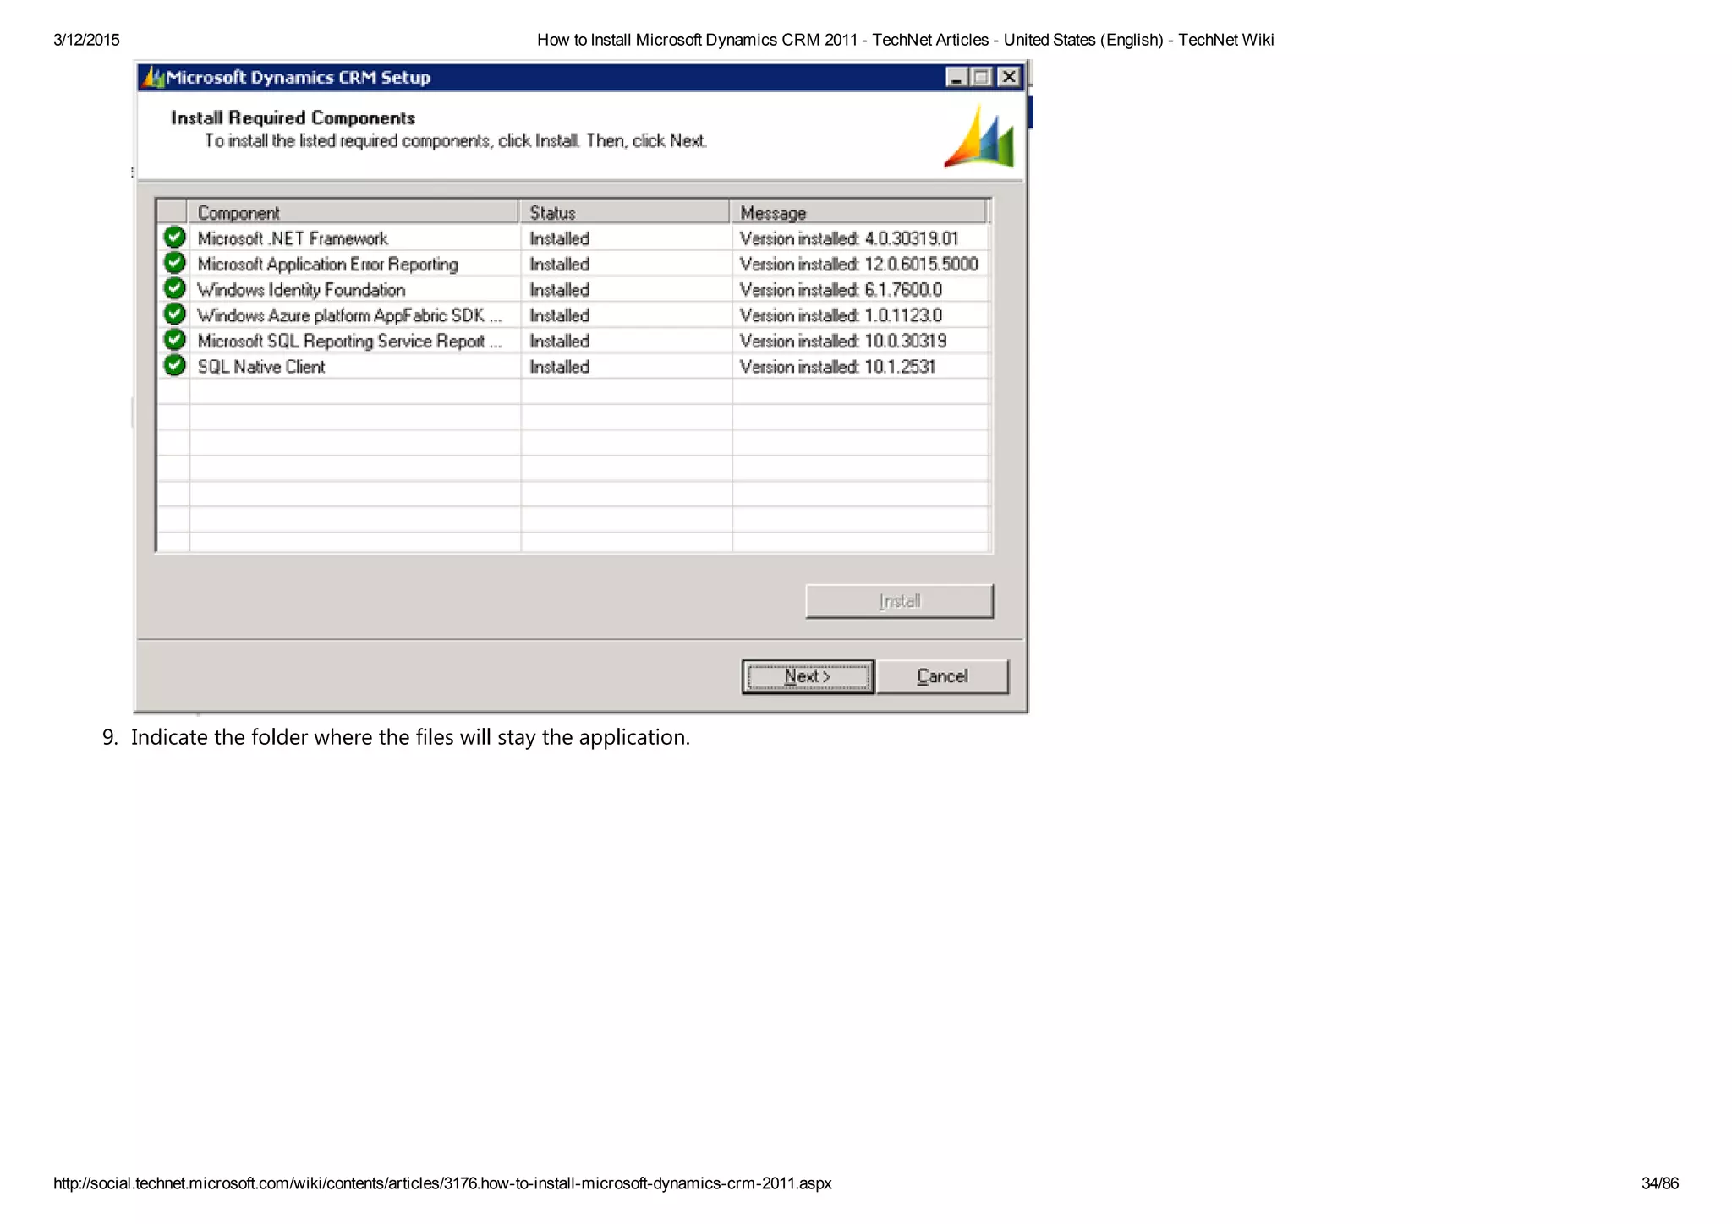The height and width of the screenshot is (1224, 1732).
Task: Click the greyed-out Install button
Action: [899, 601]
